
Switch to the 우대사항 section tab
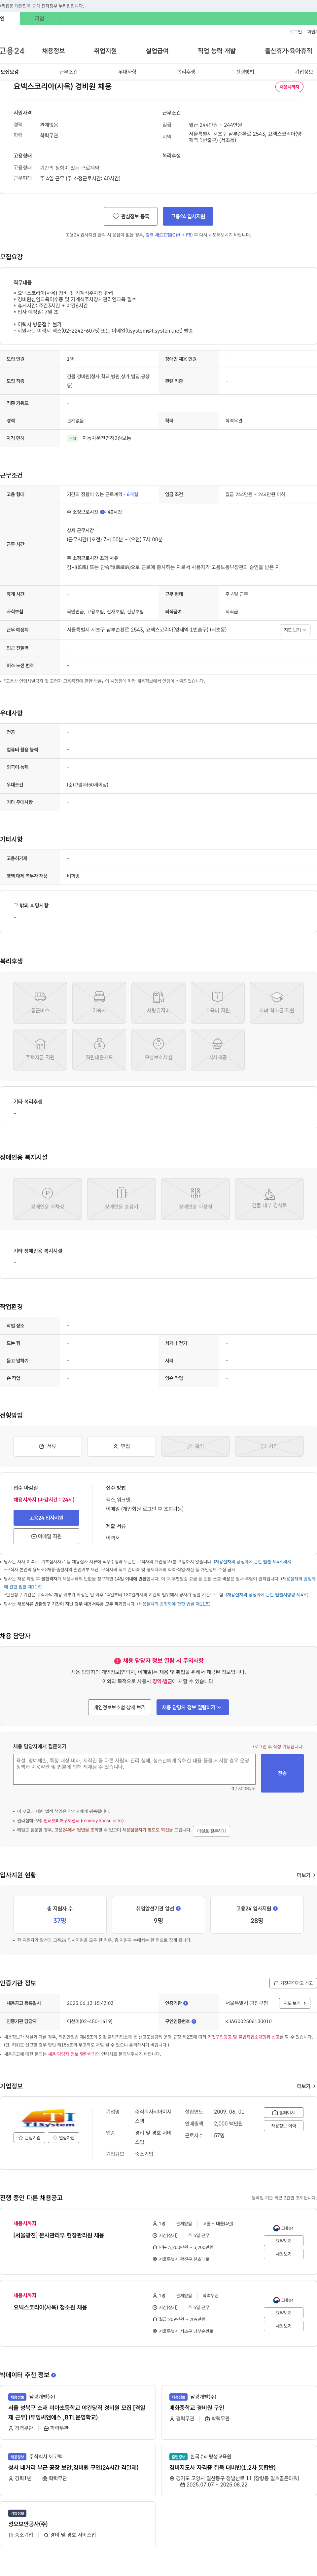127,72
